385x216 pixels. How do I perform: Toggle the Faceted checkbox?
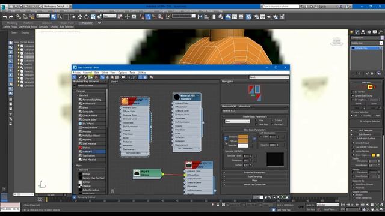point(272,124)
